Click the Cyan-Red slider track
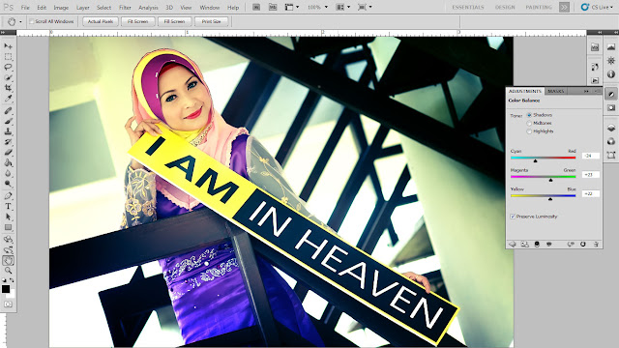The image size is (619, 348). pos(544,158)
